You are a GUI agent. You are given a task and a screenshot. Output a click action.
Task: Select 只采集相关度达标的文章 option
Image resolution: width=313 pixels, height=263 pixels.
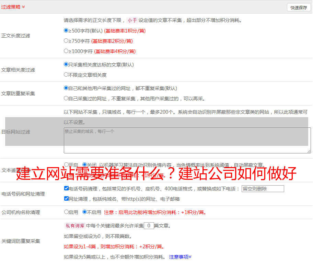66,64
